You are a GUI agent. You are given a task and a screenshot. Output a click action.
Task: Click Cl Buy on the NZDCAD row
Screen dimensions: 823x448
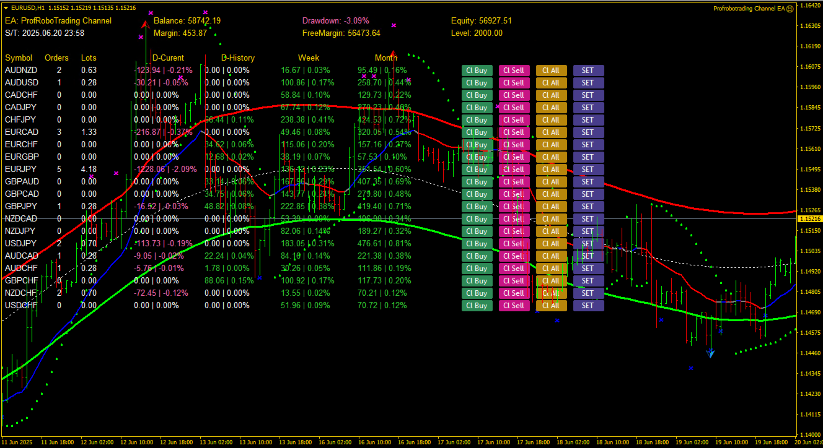click(x=477, y=219)
